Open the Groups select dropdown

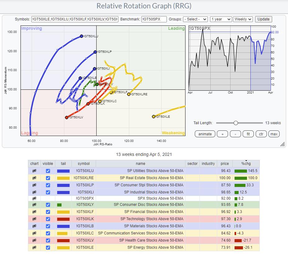[195, 19]
